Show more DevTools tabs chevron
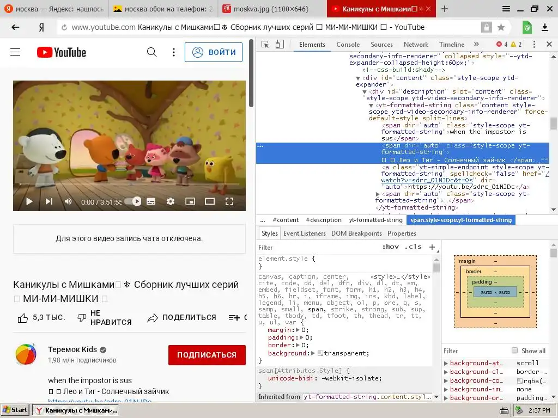Screen dimensions: 558x418 coord(476,44)
